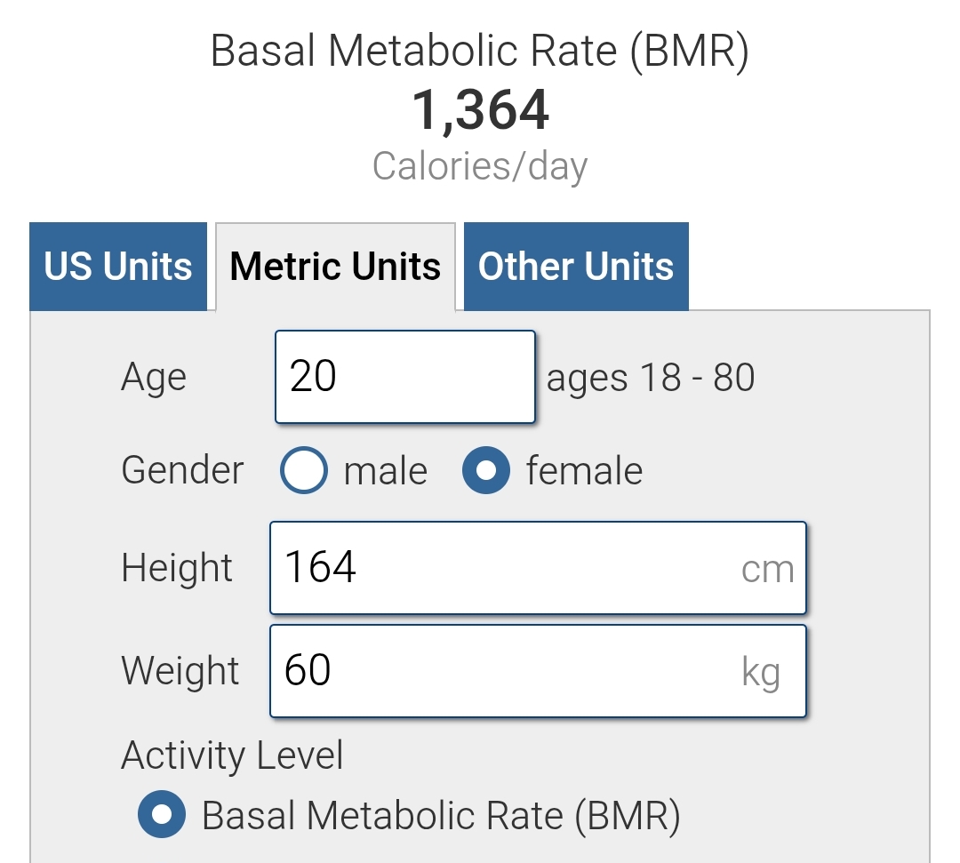
Task: Select the male gender radio button
Action: pos(304,470)
